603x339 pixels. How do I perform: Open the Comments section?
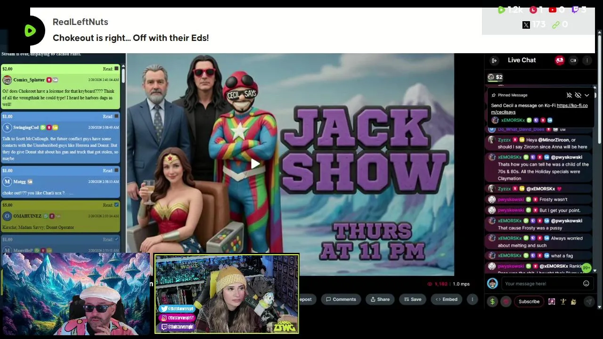pyautogui.click(x=341, y=299)
